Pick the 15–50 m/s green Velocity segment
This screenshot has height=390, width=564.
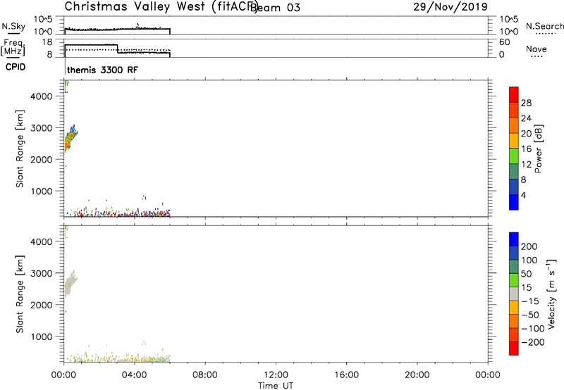click(514, 280)
